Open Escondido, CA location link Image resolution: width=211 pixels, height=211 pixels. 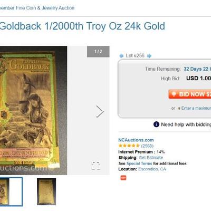(x=152, y=169)
